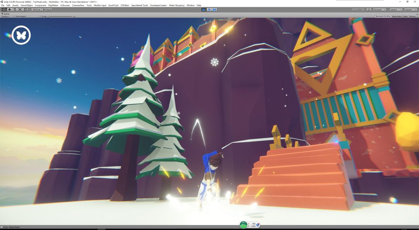Open the File menu

pos(3,5)
